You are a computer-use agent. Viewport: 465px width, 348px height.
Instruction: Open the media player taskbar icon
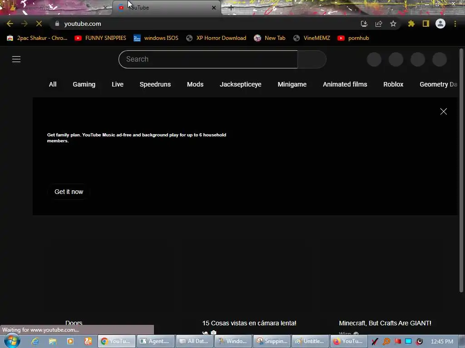coord(70,341)
